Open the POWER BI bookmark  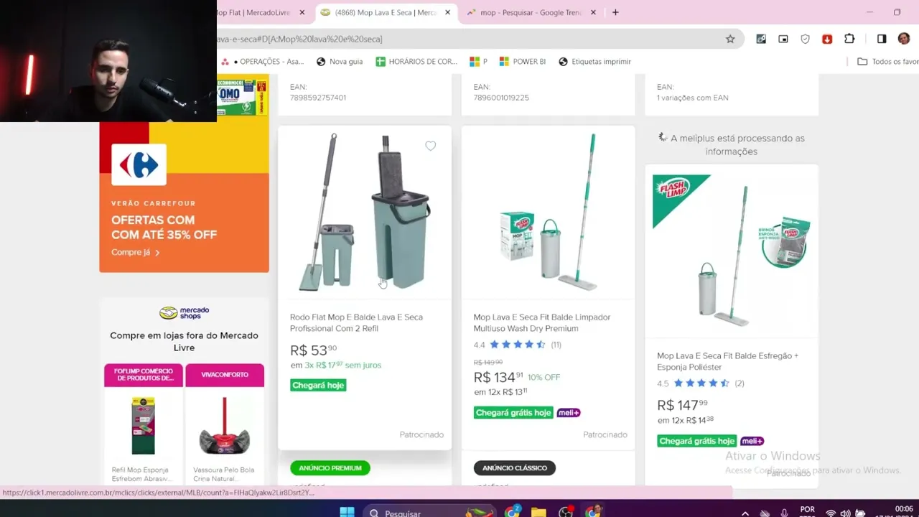coord(523,62)
